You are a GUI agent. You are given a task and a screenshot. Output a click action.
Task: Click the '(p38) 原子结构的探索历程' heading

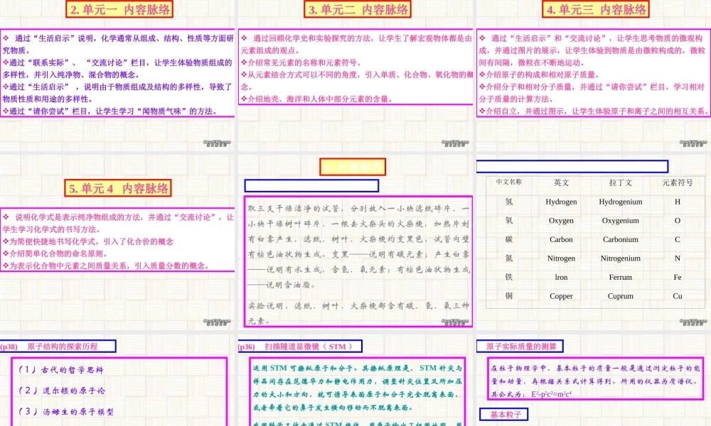[58, 346]
